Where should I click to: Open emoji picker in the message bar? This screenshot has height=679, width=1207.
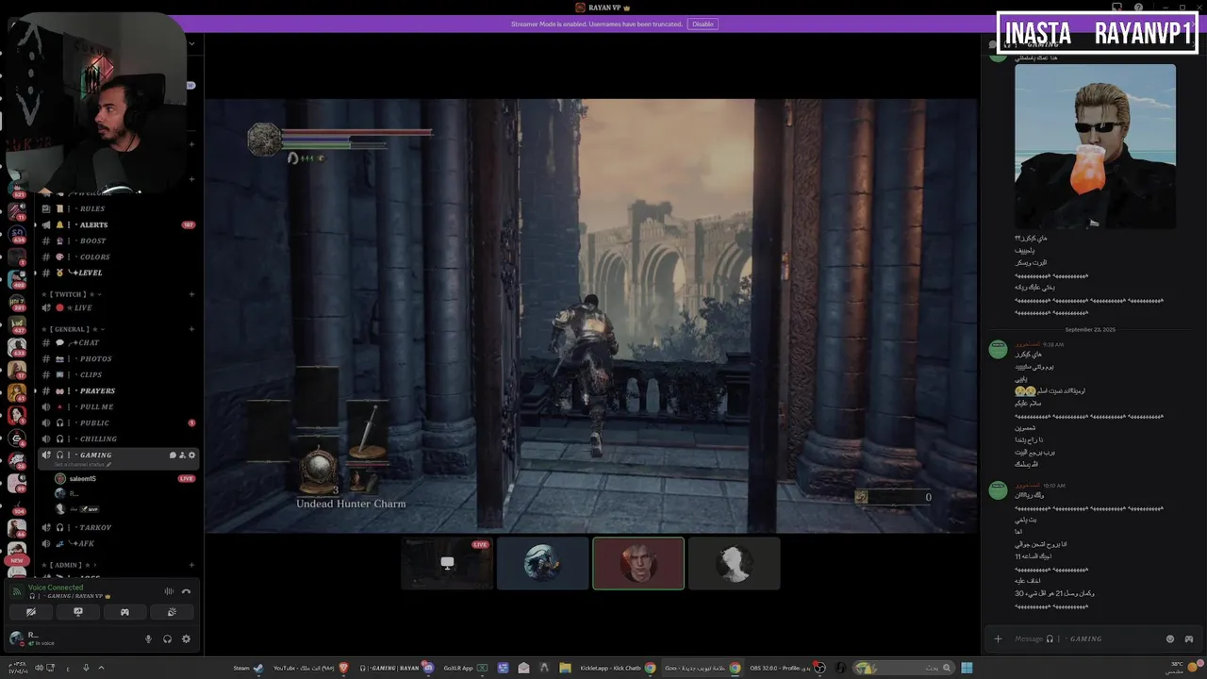[x=1170, y=638]
